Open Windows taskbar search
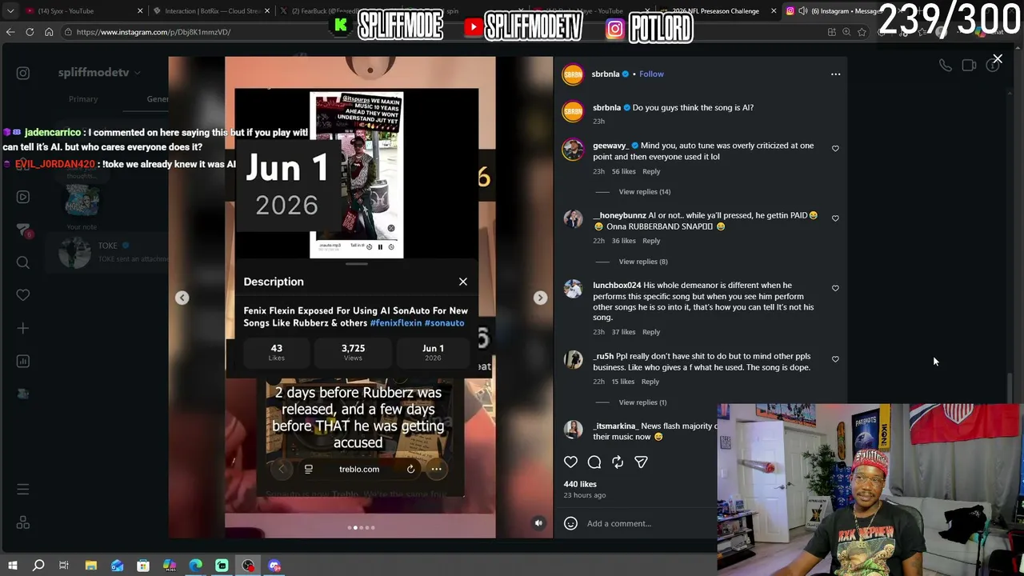 coord(38,566)
